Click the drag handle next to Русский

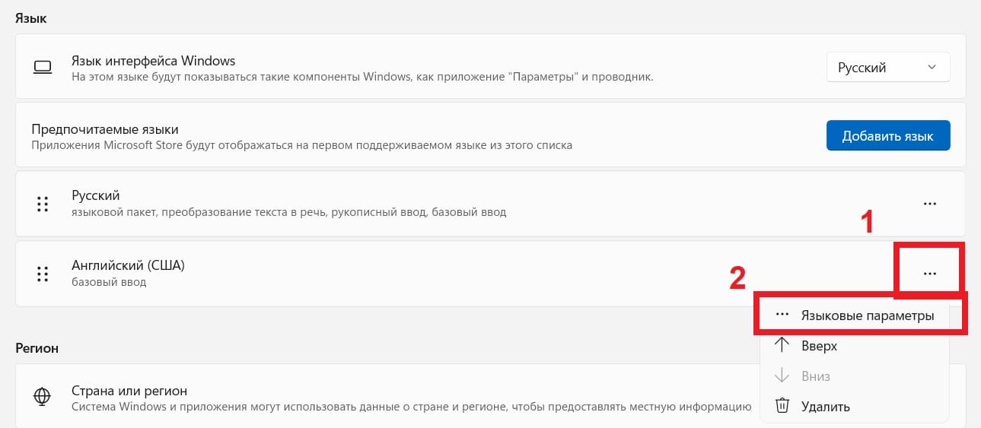pyautogui.click(x=43, y=204)
